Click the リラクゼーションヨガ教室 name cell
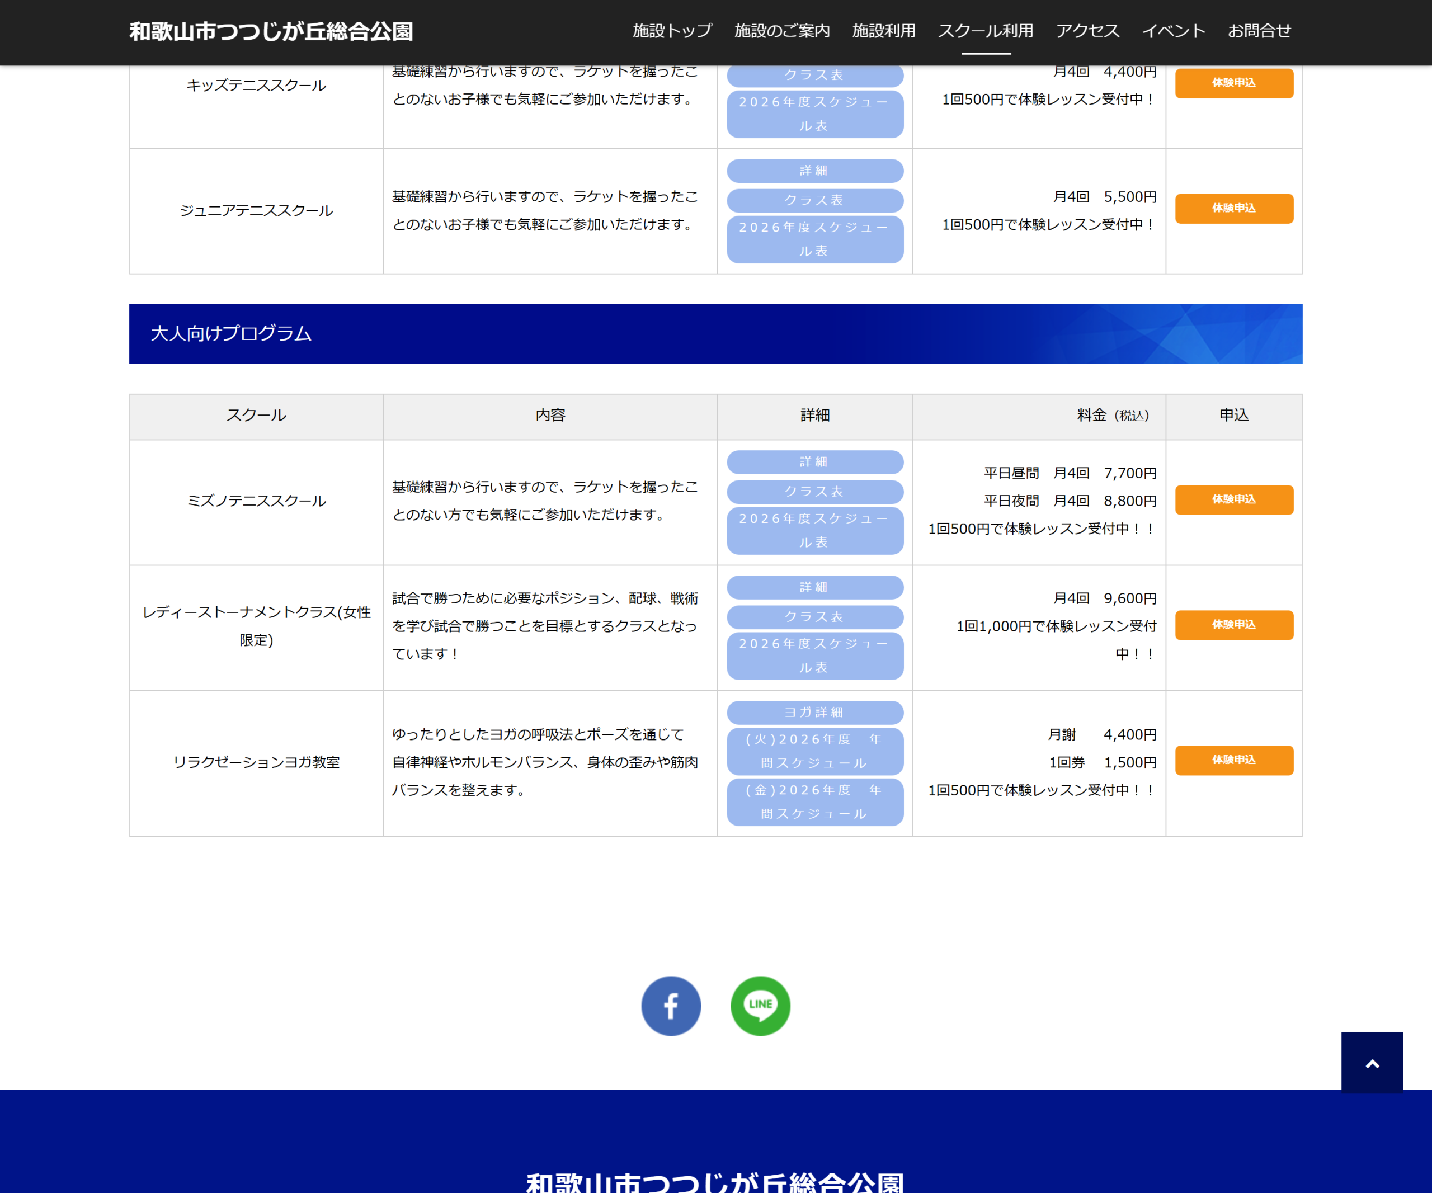The image size is (1432, 1193). point(256,763)
